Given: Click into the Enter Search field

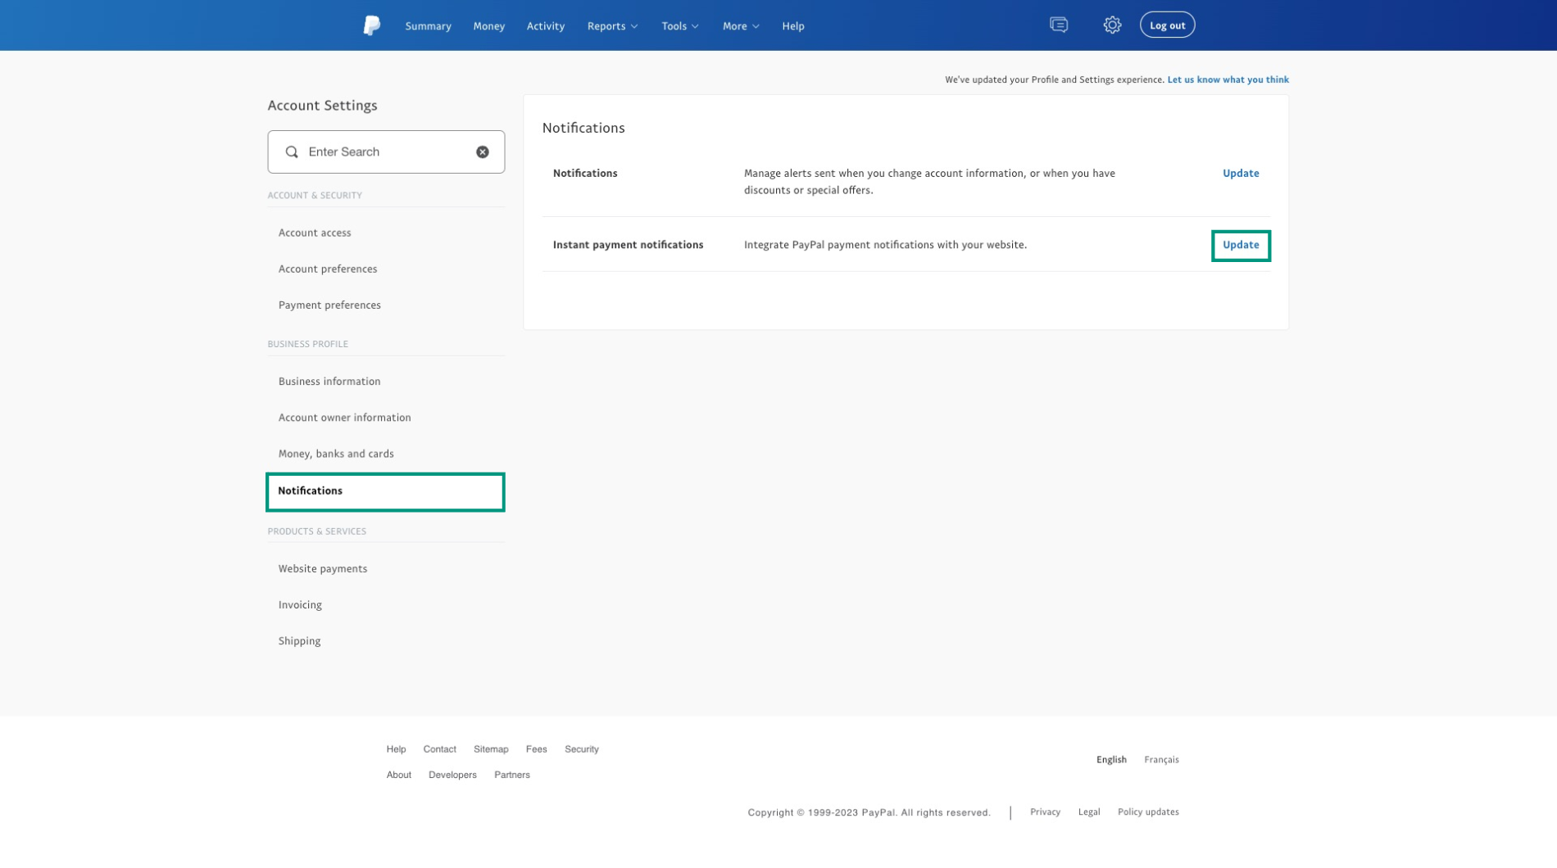Looking at the screenshot, I should (386, 151).
